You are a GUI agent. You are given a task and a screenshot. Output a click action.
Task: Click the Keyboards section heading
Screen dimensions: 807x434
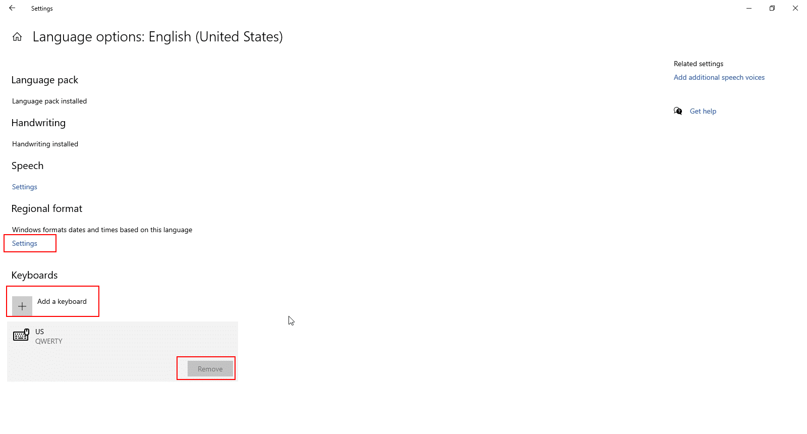(x=34, y=275)
